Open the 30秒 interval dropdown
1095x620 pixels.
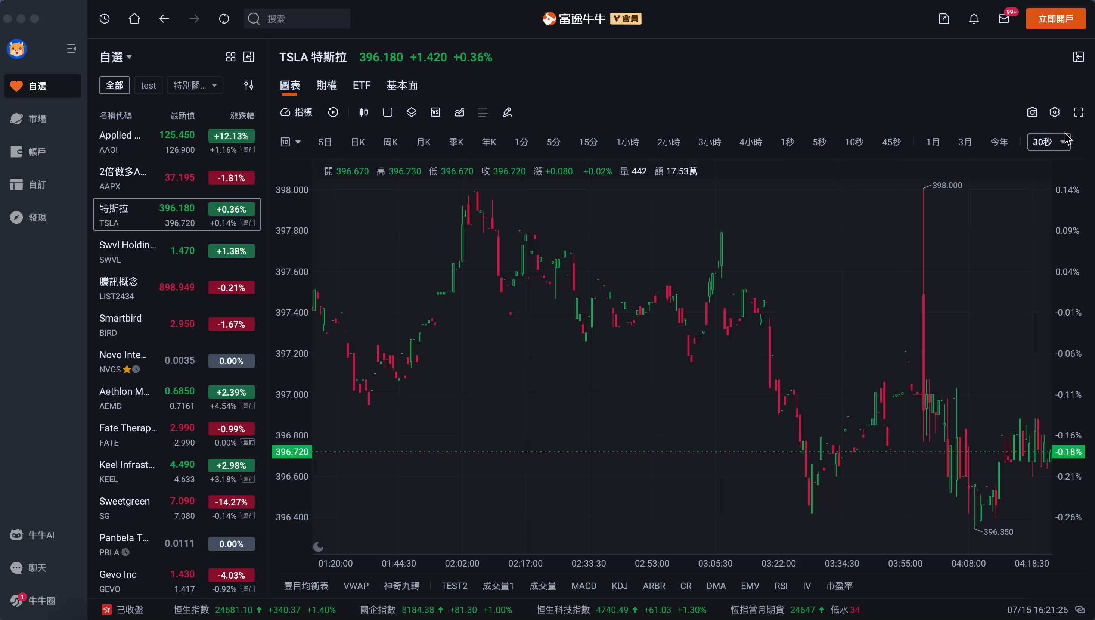pyautogui.click(x=1049, y=142)
